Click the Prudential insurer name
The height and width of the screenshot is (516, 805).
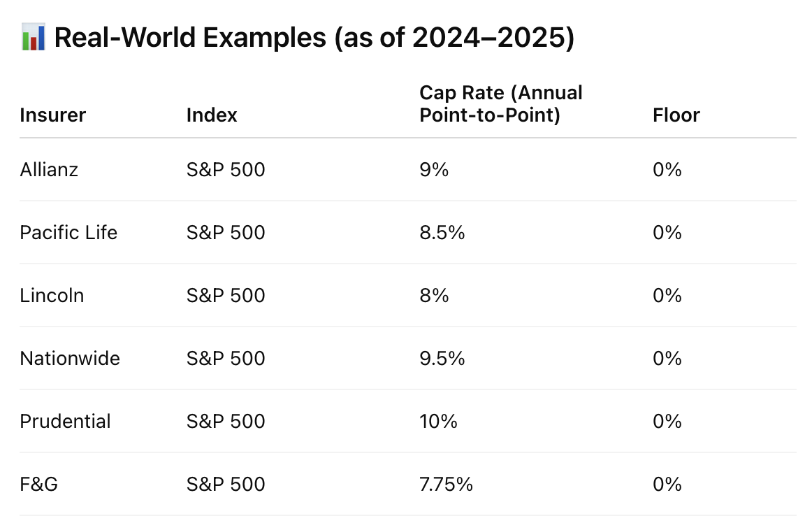(65, 421)
